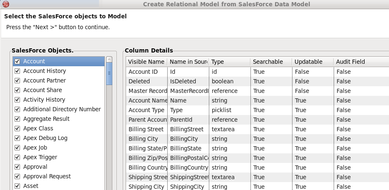The image size is (389, 190).
Task: Sort by the Updatable column header
Action: (313, 62)
